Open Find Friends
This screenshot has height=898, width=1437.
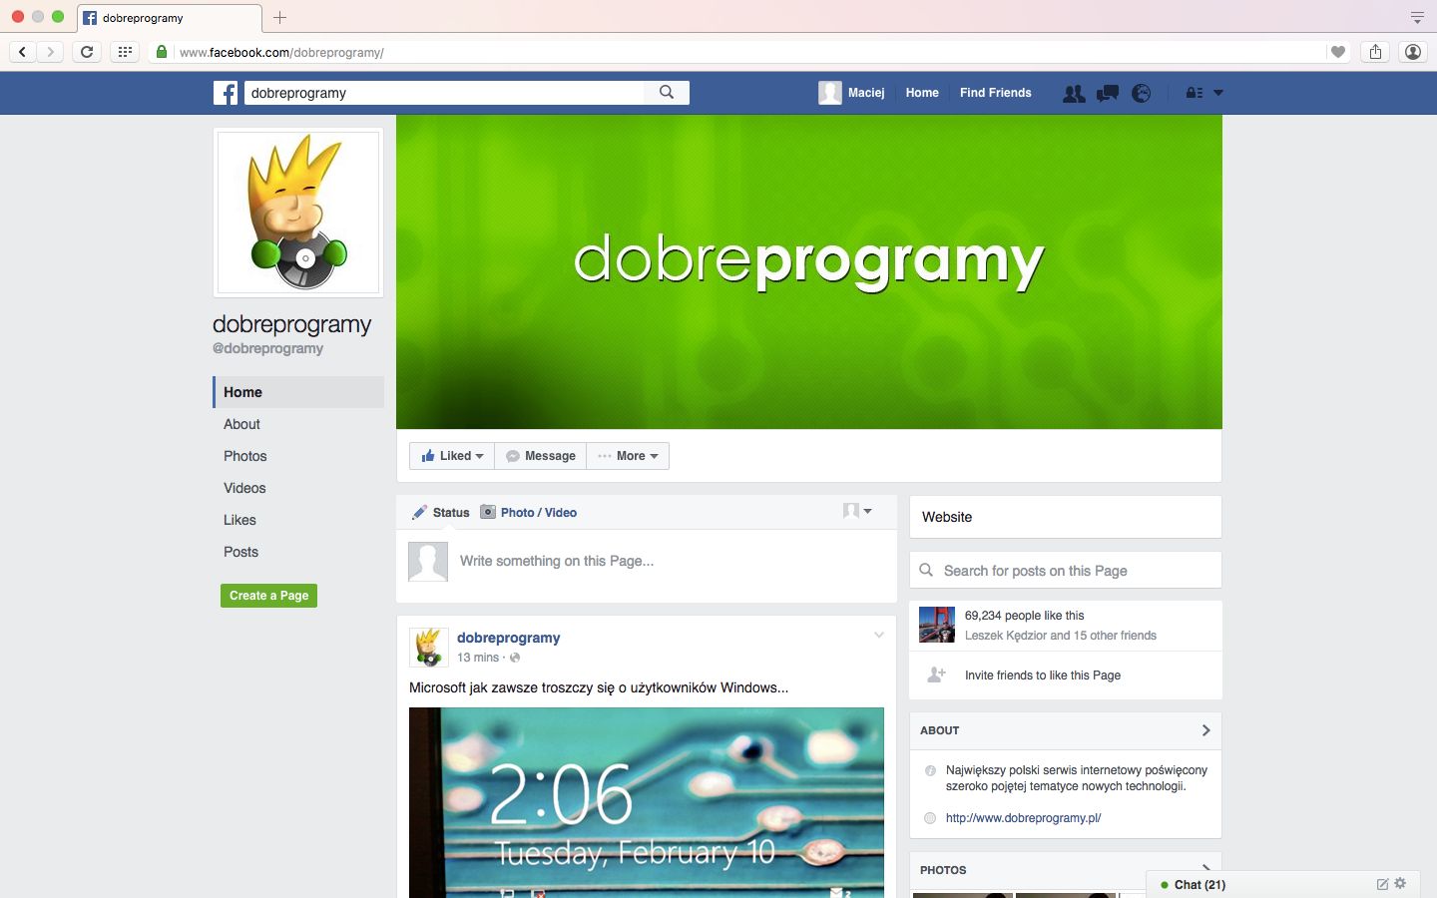996,93
